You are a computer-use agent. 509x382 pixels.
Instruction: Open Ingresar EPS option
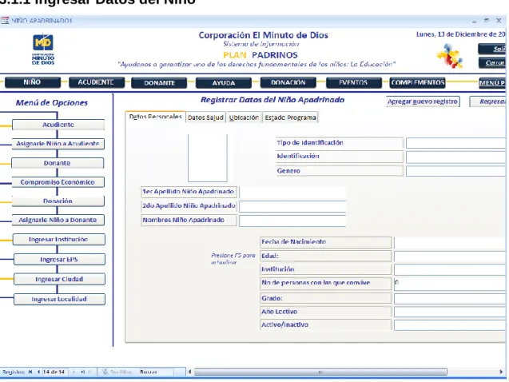59,260
